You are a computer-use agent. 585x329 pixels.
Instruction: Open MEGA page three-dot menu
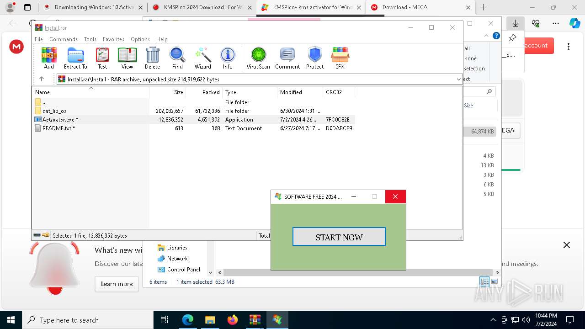point(569,47)
